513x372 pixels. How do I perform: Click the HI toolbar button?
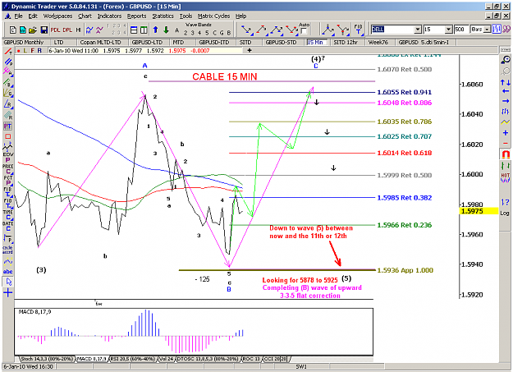(x=78, y=30)
